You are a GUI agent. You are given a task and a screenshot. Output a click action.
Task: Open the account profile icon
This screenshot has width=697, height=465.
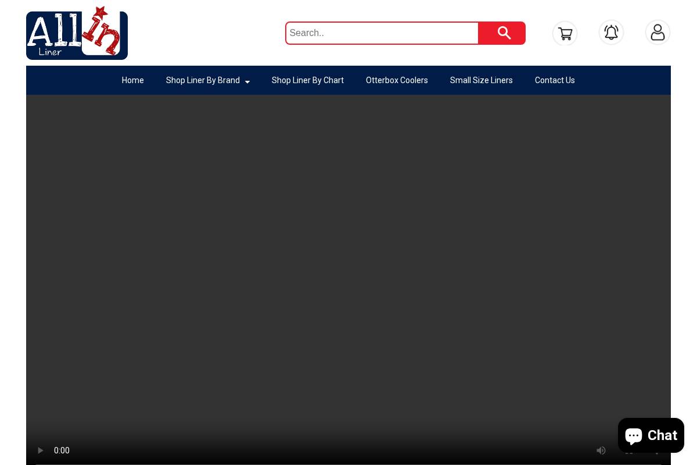tap(658, 33)
